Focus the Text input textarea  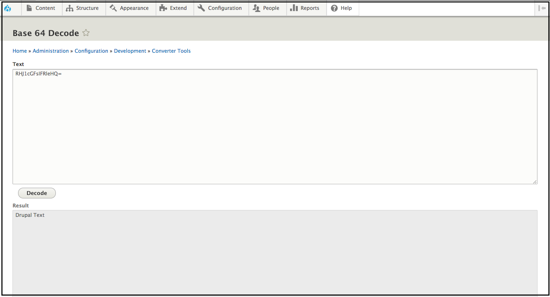[275, 127]
